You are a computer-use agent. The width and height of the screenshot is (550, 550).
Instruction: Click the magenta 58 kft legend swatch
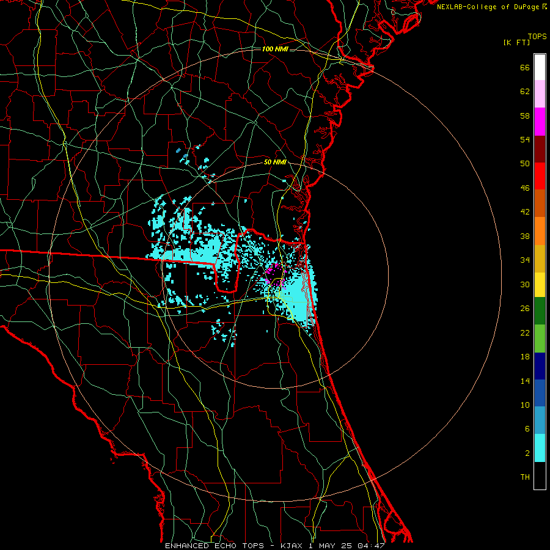pyautogui.click(x=540, y=122)
